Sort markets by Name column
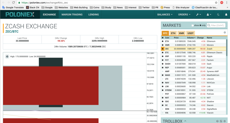Viewport: 230px width, 123px height. (209, 38)
